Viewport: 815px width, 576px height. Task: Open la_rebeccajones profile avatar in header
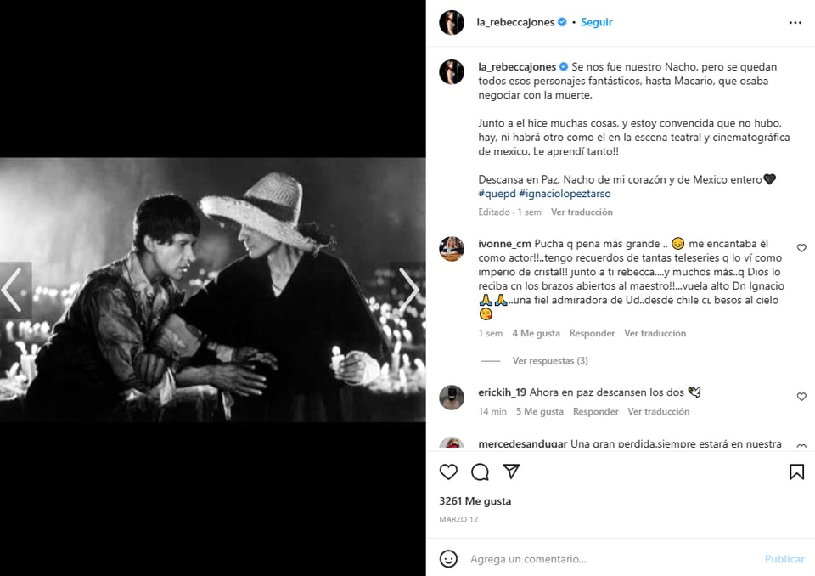(452, 22)
